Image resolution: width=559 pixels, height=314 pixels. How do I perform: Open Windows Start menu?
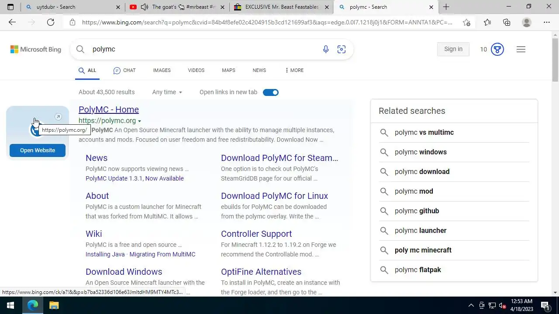pos(10,305)
